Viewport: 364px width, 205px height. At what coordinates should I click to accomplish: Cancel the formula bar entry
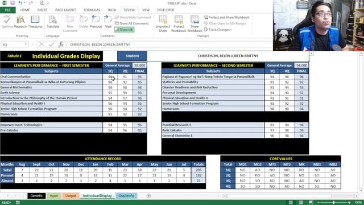[42, 44]
